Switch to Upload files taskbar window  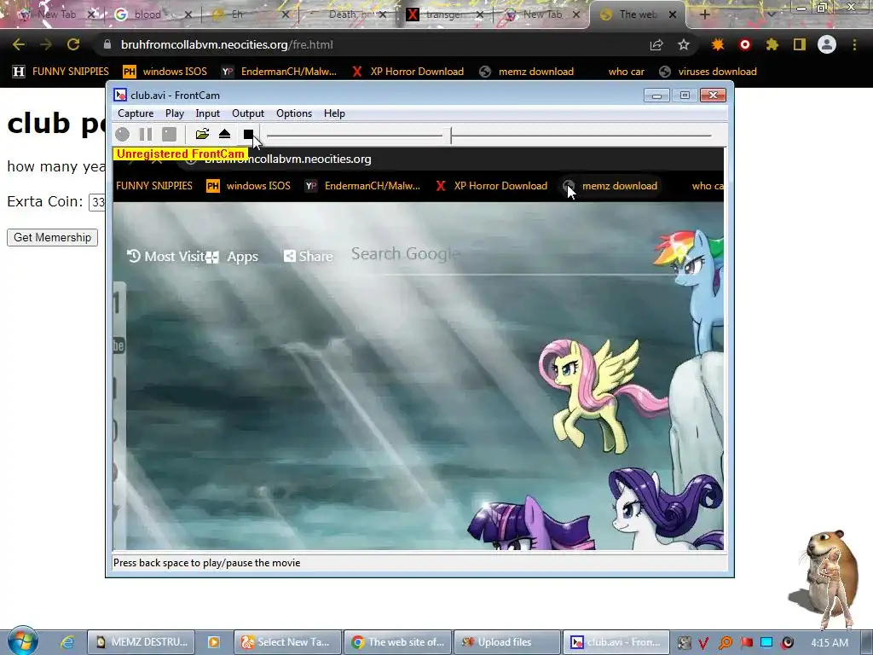(x=507, y=642)
